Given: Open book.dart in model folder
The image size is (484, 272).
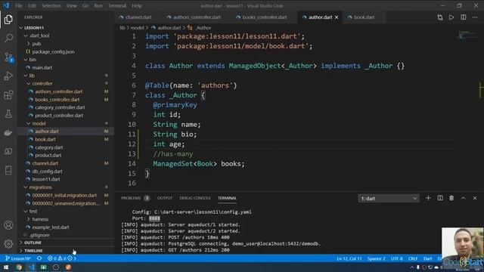Looking at the screenshot, I should 45,139.
